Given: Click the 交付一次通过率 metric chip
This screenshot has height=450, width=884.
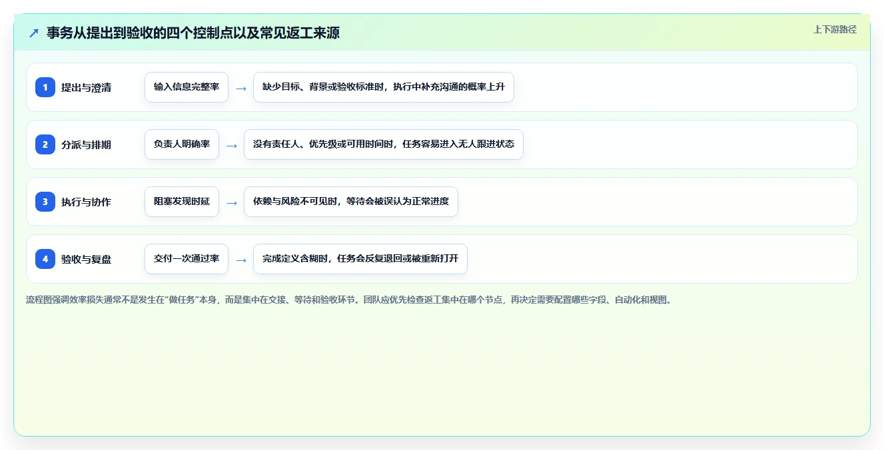Looking at the screenshot, I should tap(187, 259).
